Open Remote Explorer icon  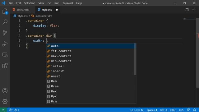5,55
